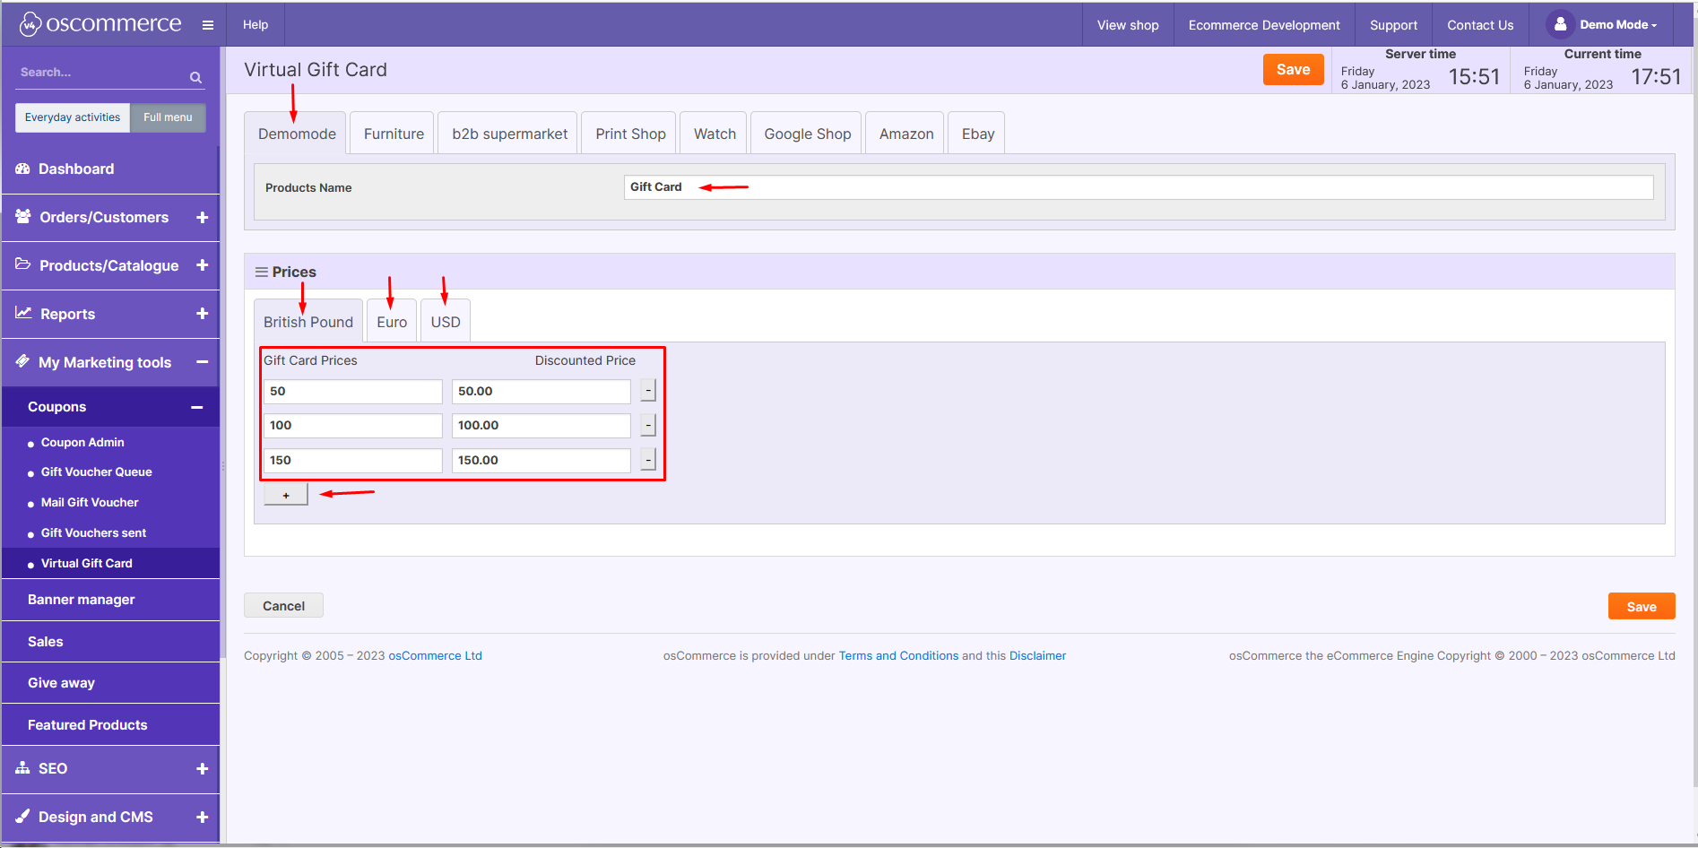Click the Products Name input field
The height and width of the screenshot is (848, 1698).
pyautogui.click(x=1139, y=187)
